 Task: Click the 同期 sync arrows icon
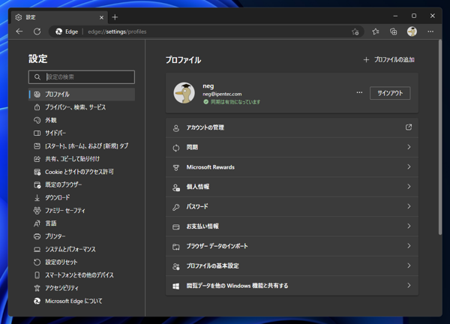point(176,148)
